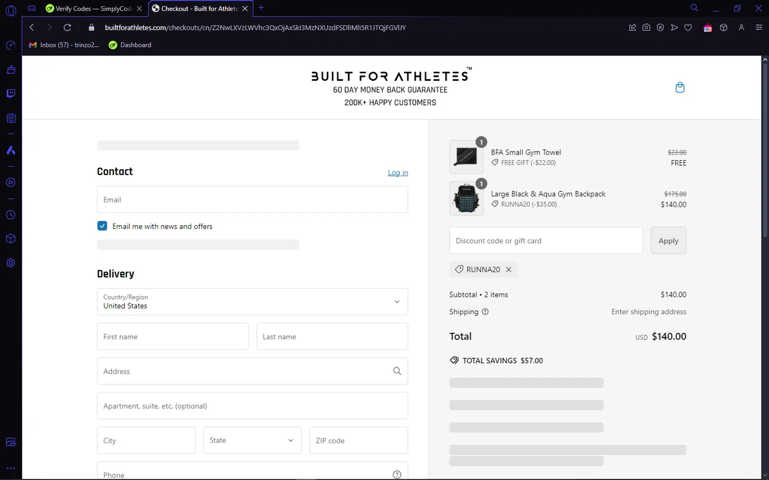This screenshot has height=480, width=769.
Task: Focus the First name field
Action: pos(173,336)
